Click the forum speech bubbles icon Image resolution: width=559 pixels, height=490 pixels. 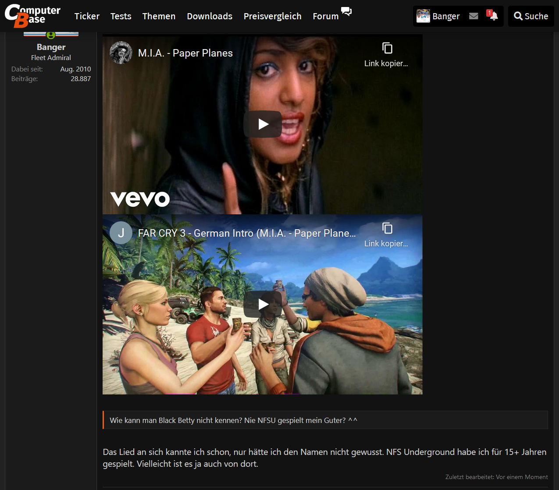346,11
